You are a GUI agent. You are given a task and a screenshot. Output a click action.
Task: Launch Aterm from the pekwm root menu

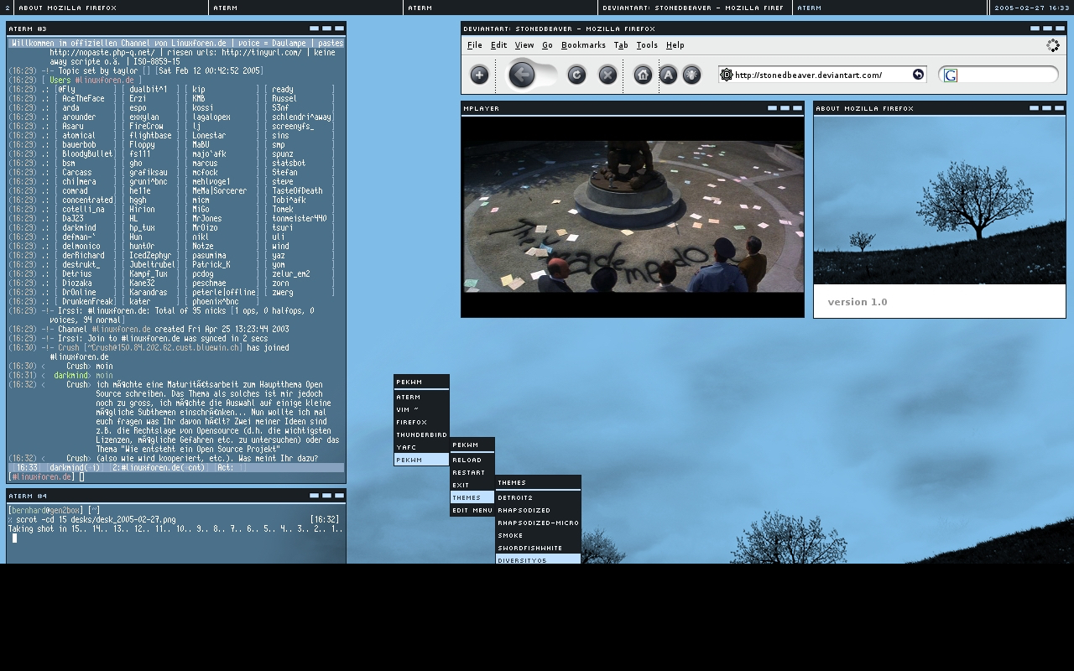421,397
